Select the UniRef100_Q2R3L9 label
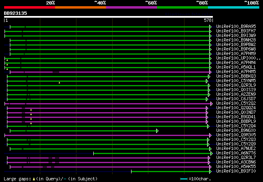263x182 pixels. coord(236,85)
